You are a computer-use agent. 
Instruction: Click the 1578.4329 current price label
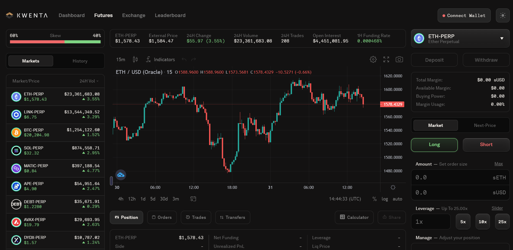coord(392,104)
